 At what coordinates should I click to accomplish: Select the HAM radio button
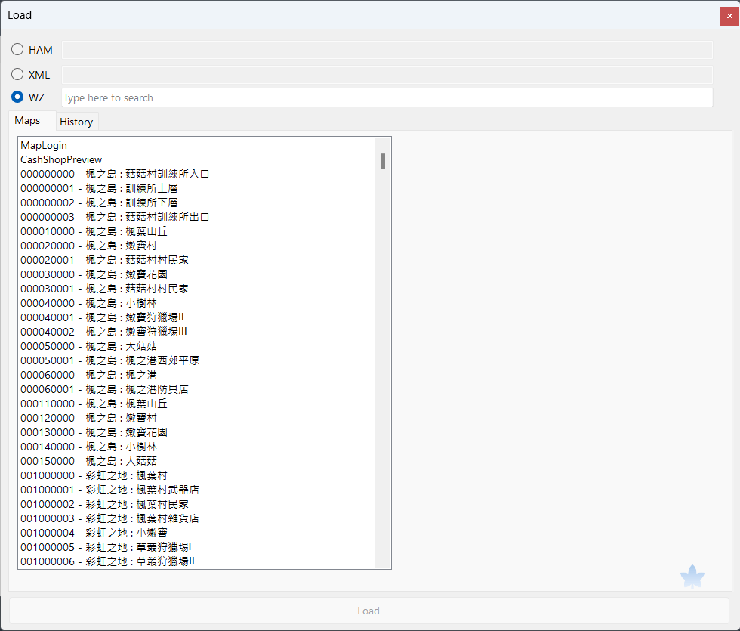click(x=17, y=49)
